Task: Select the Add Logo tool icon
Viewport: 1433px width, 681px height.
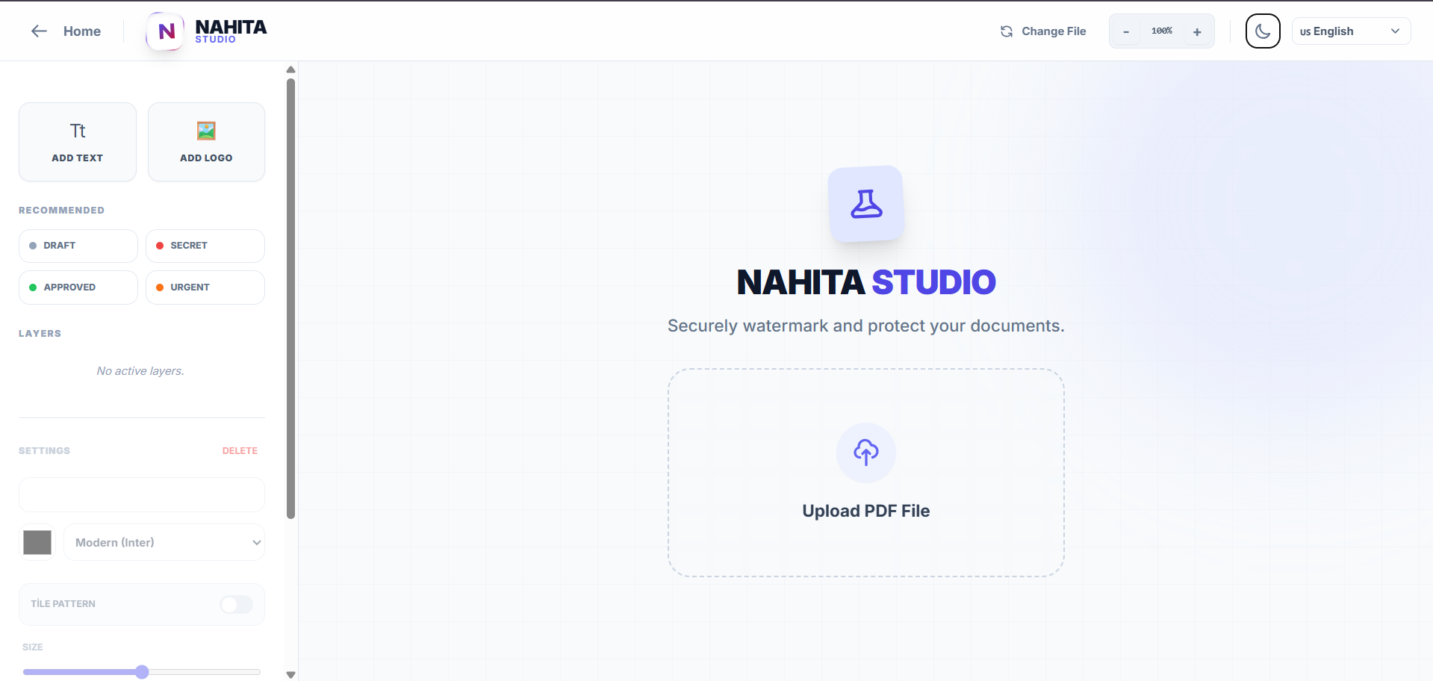Action: pyautogui.click(x=205, y=131)
